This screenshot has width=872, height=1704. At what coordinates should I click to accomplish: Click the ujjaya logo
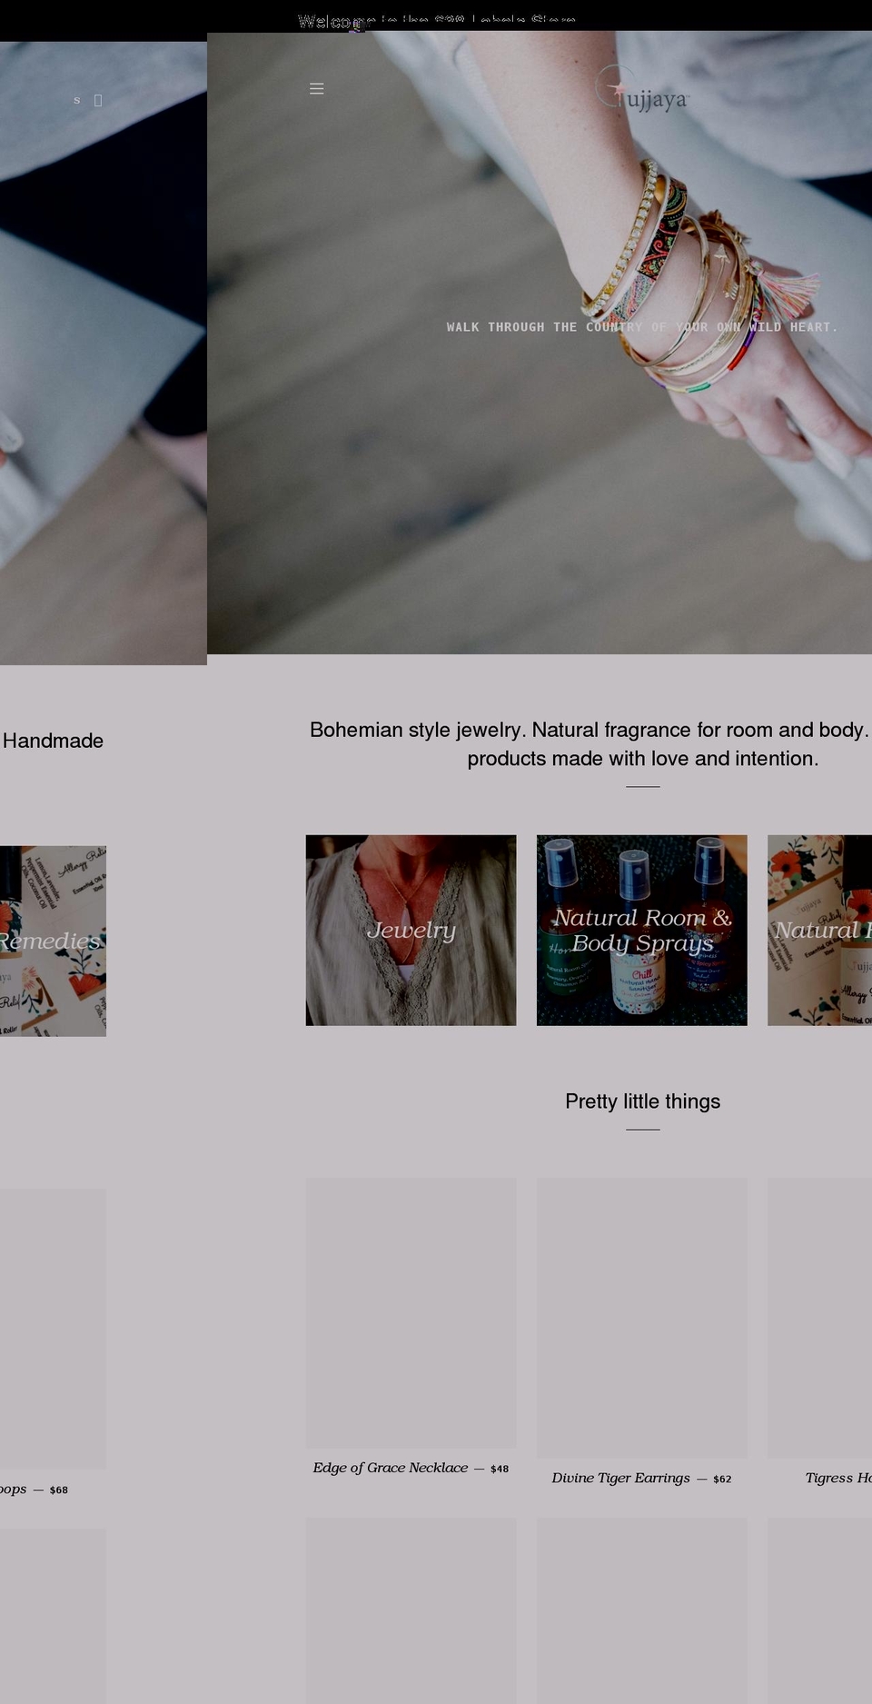point(642,91)
